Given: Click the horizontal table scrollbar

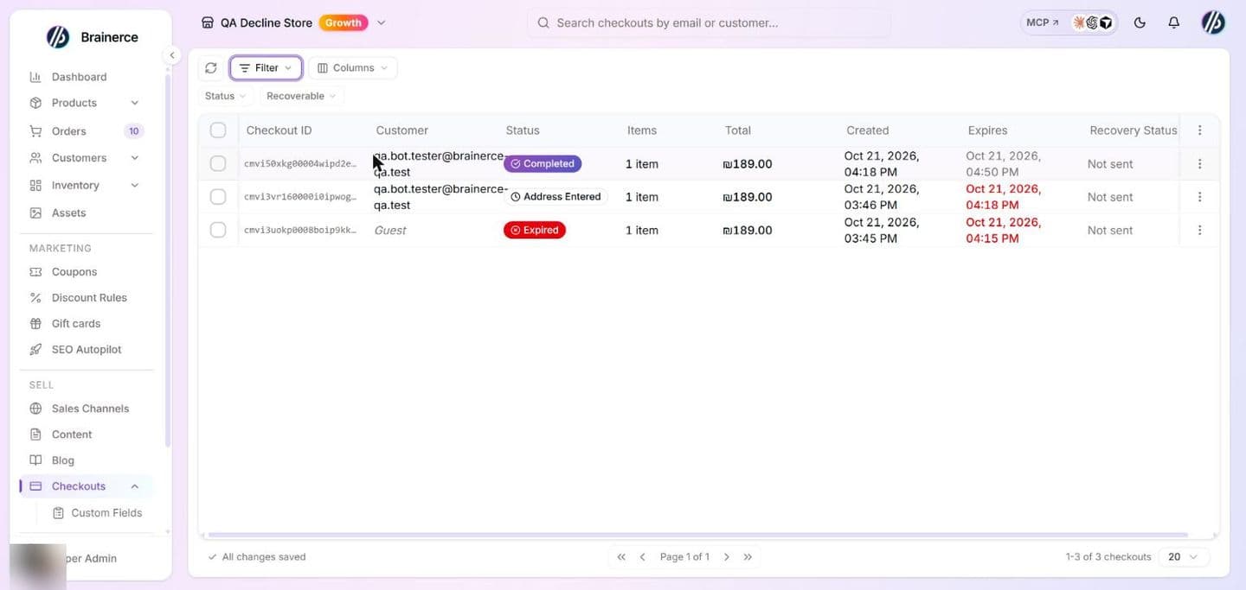Looking at the screenshot, I should [697, 535].
